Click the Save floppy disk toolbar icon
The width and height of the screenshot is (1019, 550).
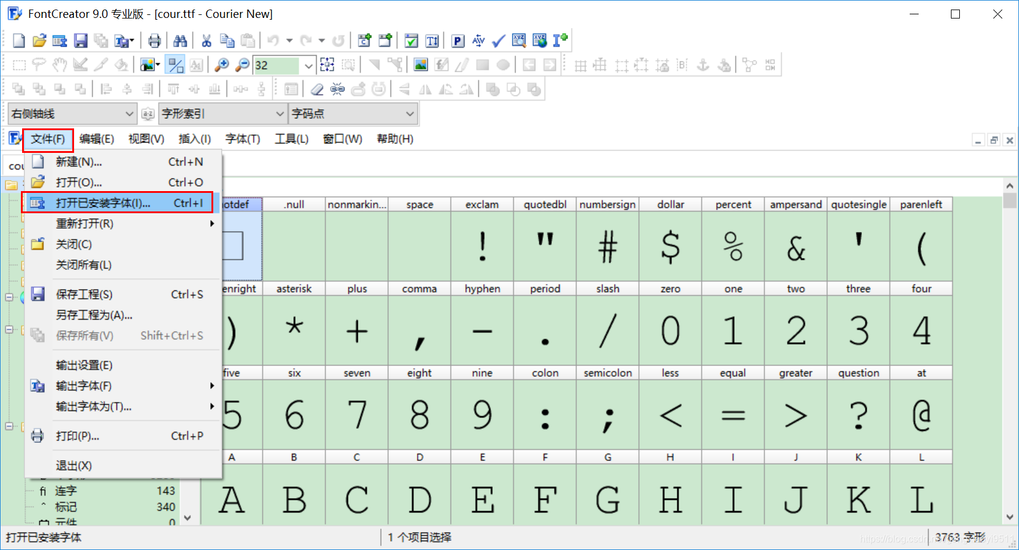(81, 41)
